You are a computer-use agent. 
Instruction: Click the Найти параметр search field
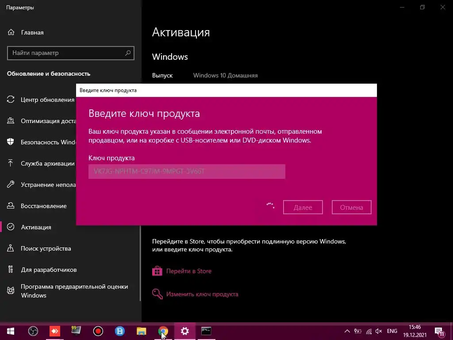point(70,53)
